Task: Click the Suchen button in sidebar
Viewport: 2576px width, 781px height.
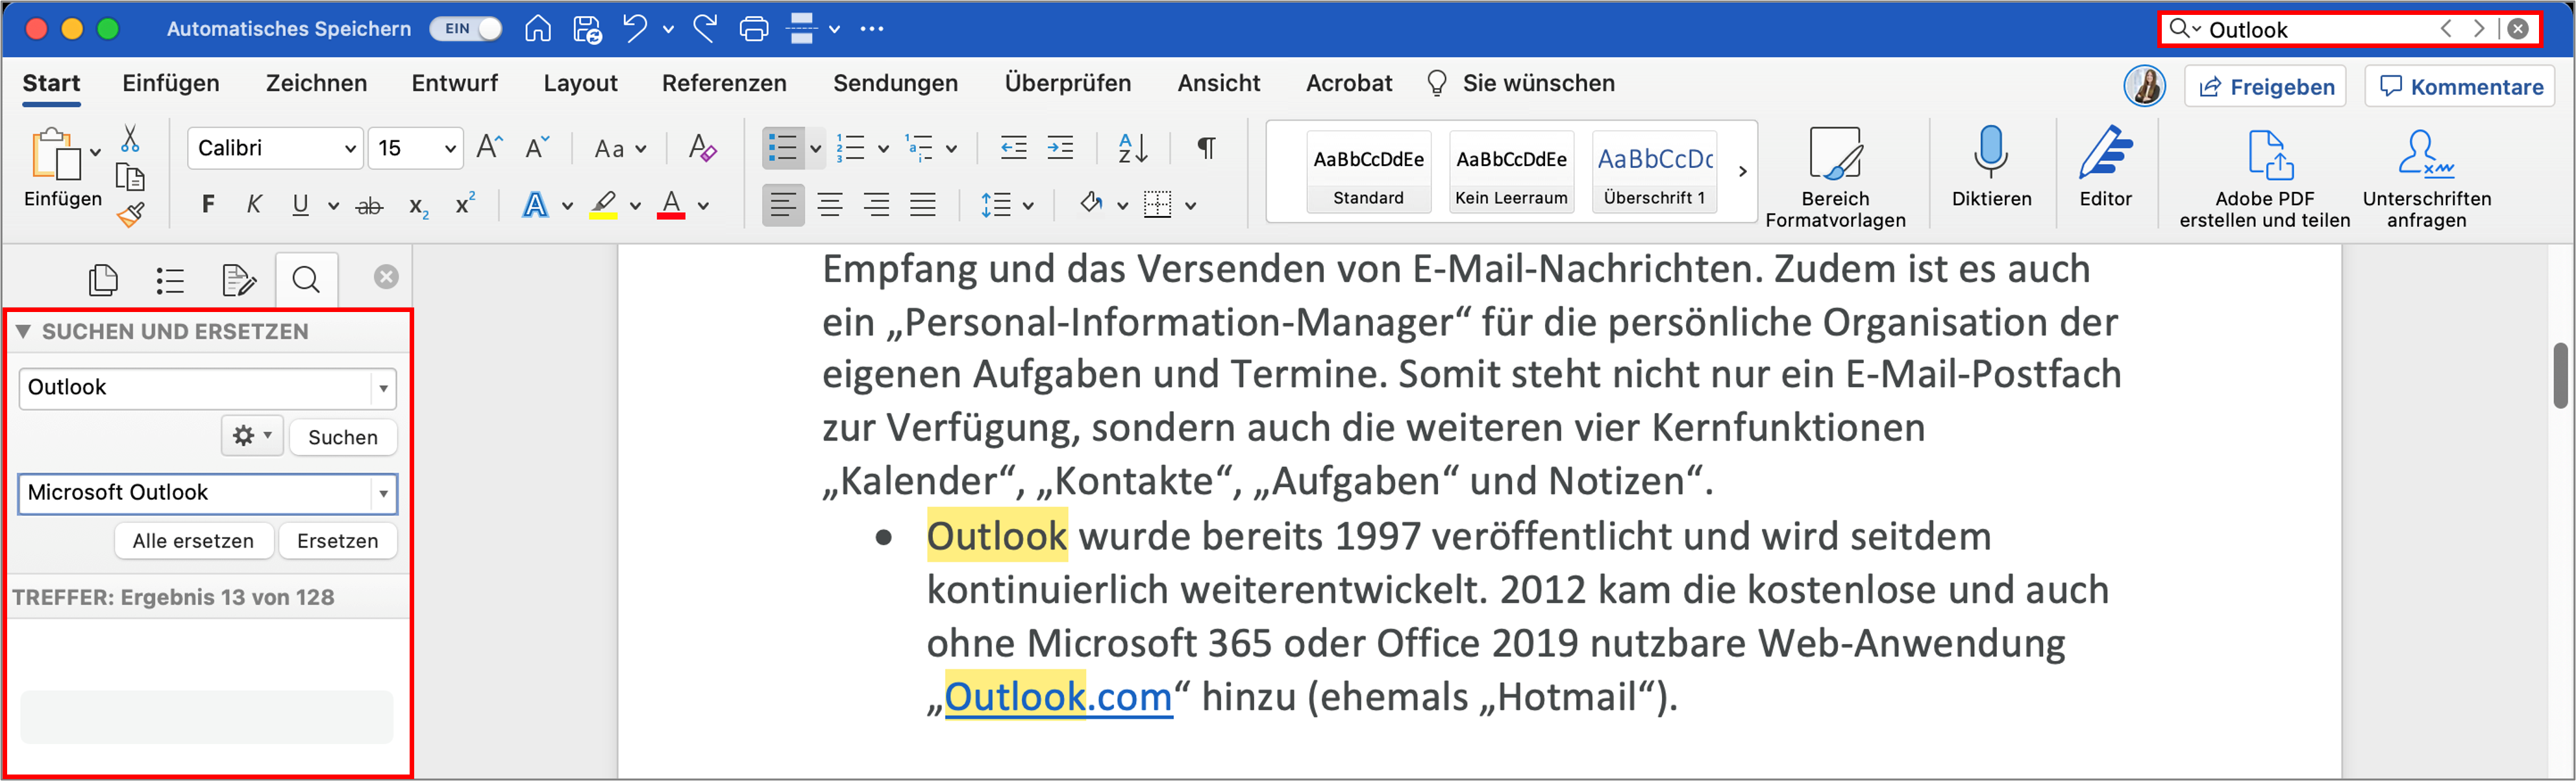Action: [342, 437]
